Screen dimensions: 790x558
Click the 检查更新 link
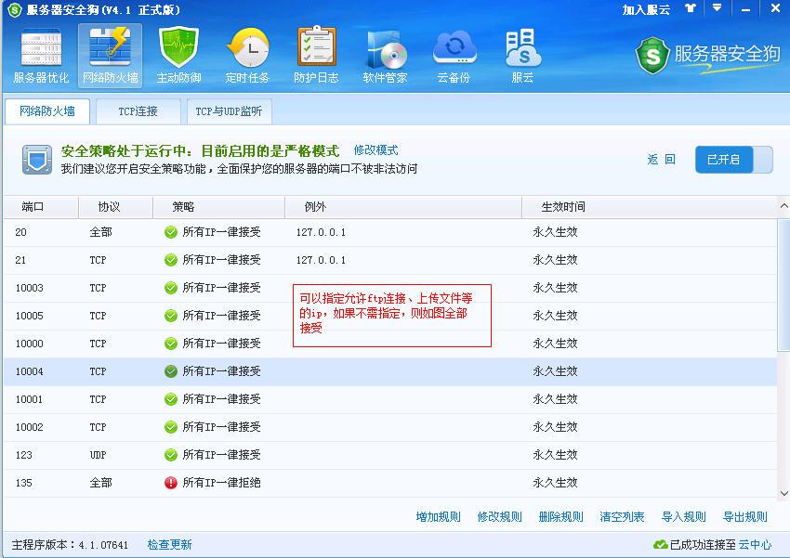[x=170, y=544]
